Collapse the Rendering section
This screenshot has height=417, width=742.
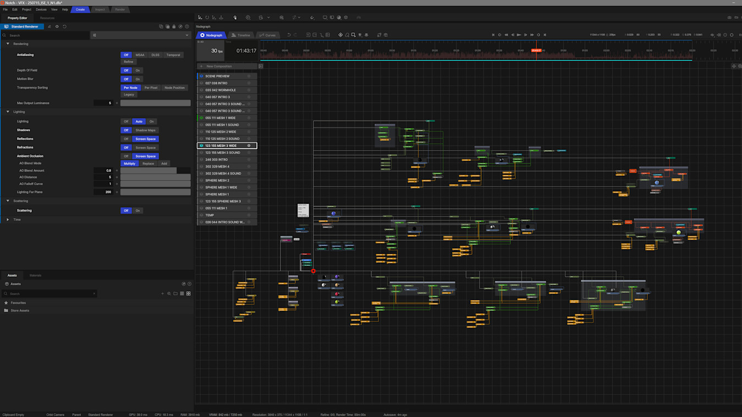tap(8, 44)
